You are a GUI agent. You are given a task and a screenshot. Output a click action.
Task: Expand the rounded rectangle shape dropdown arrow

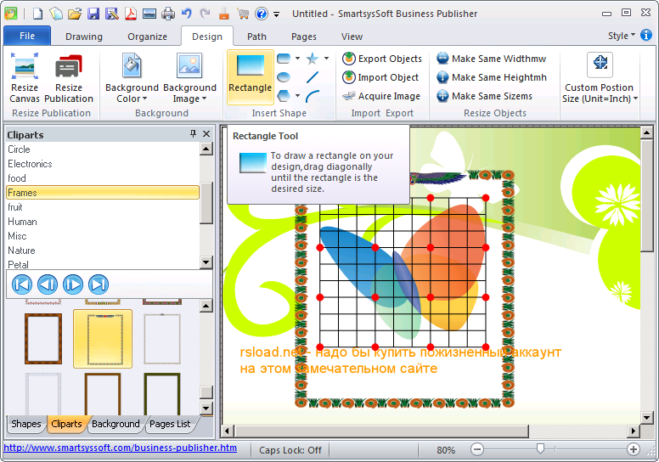point(297,59)
